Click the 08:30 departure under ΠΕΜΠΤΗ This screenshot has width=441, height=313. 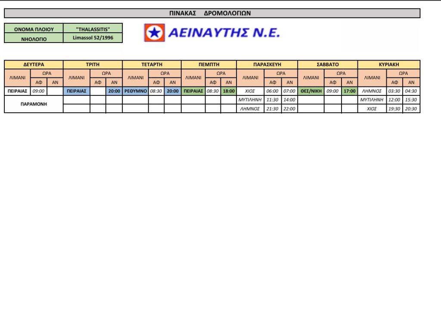pos(213,91)
